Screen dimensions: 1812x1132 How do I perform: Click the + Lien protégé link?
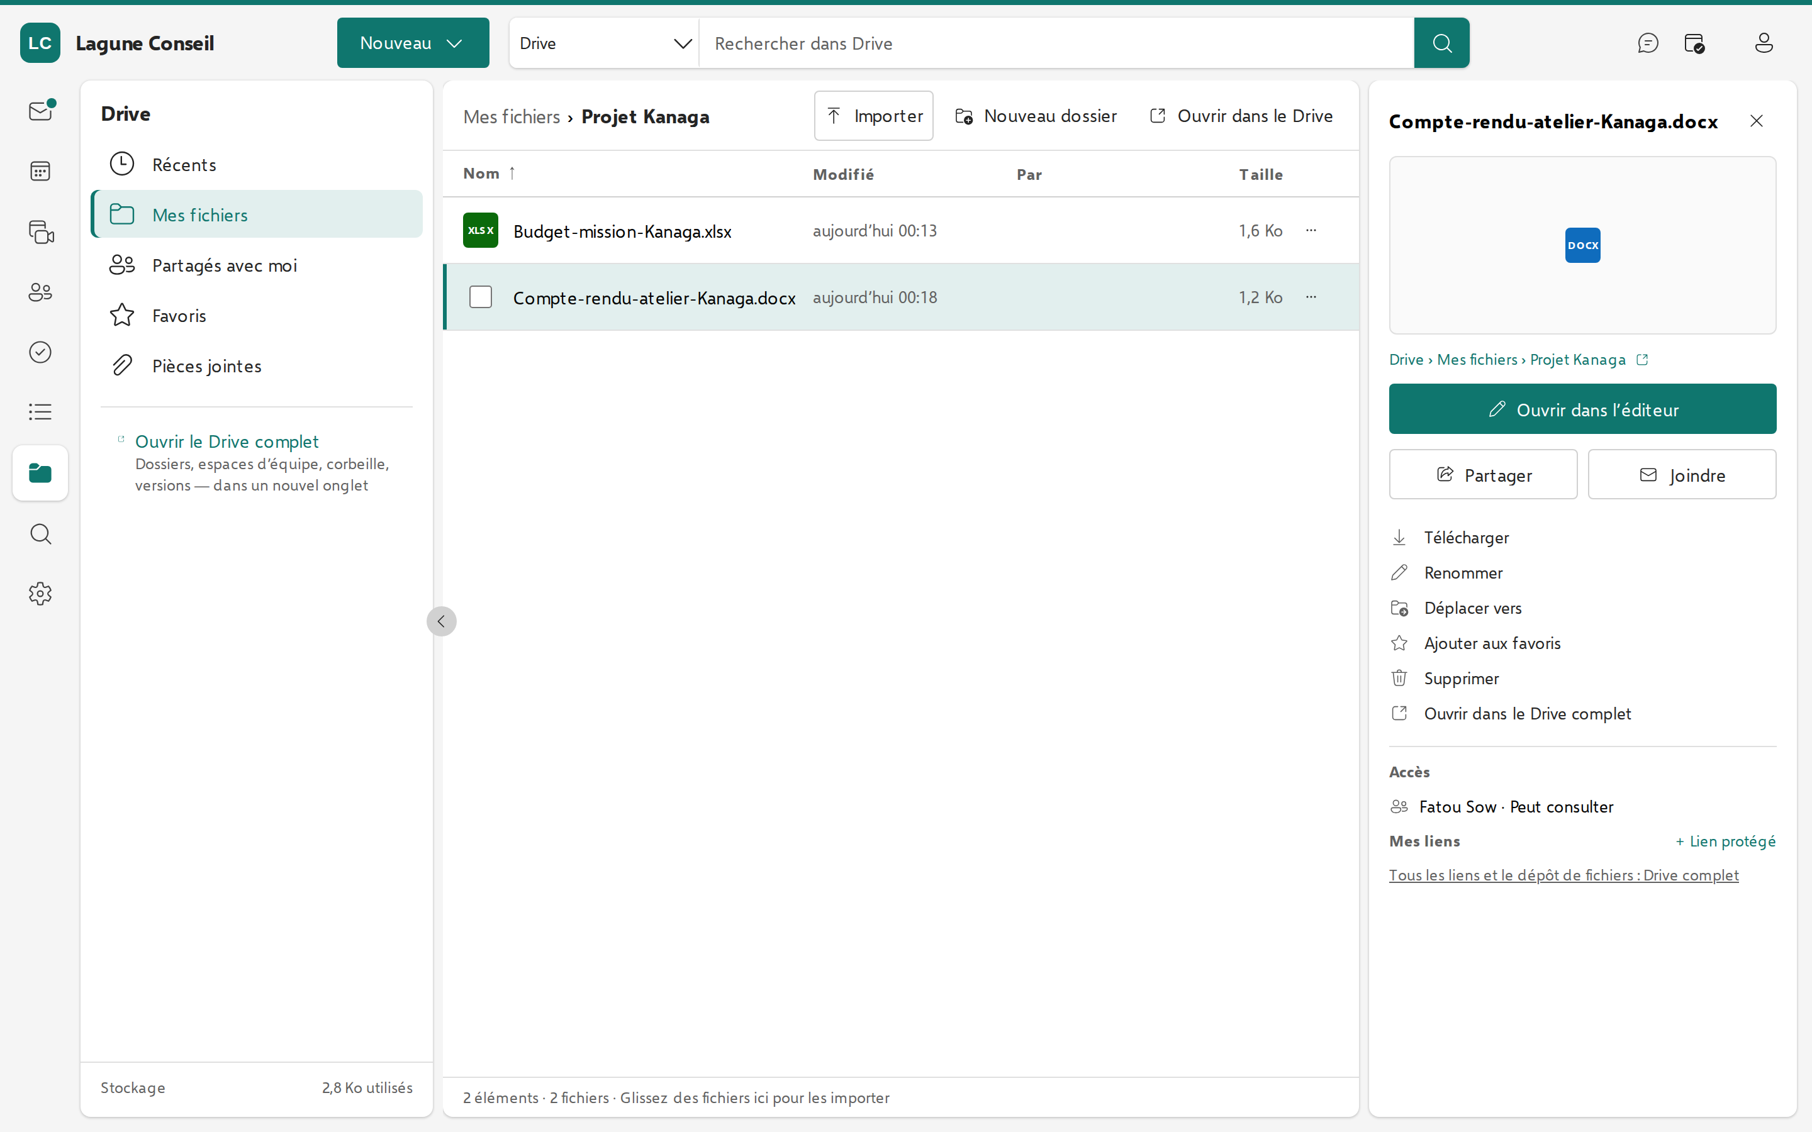pyautogui.click(x=1725, y=841)
